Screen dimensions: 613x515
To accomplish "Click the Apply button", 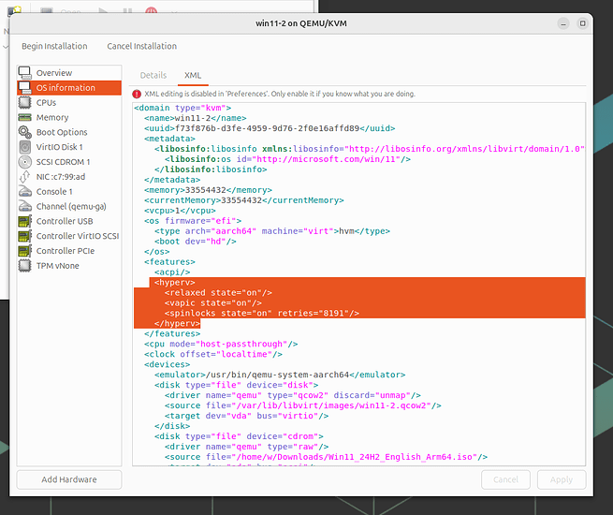I will click(561, 479).
